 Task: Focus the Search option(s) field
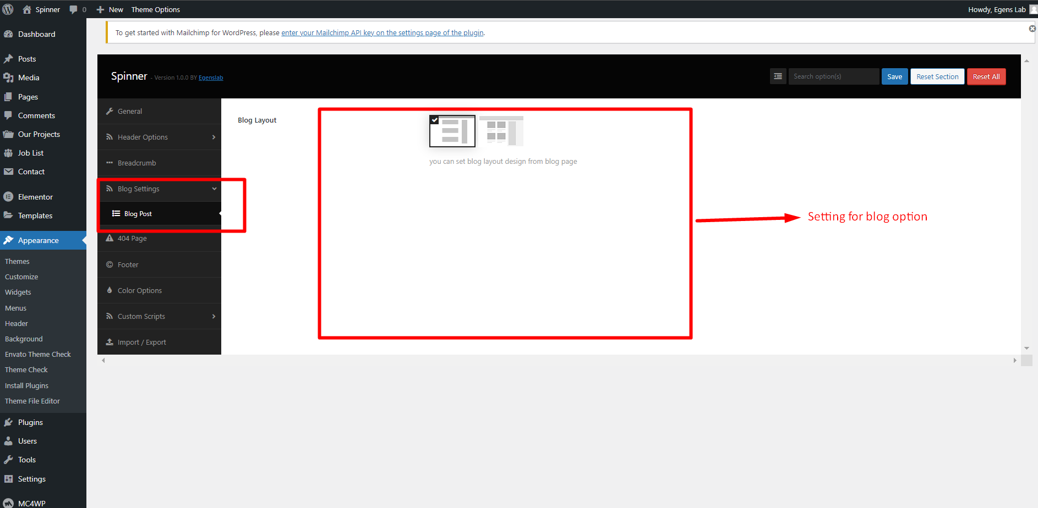coord(833,76)
